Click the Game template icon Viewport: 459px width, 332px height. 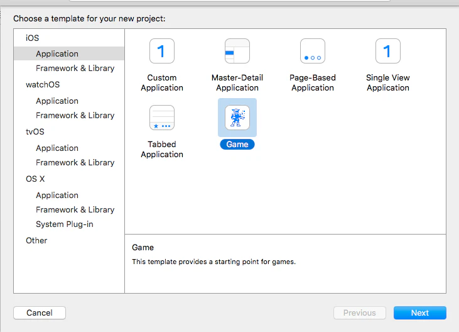(x=237, y=118)
